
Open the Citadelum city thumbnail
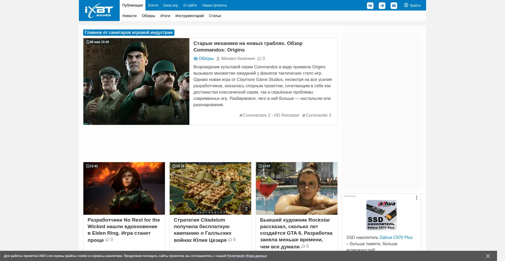pos(210,188)
